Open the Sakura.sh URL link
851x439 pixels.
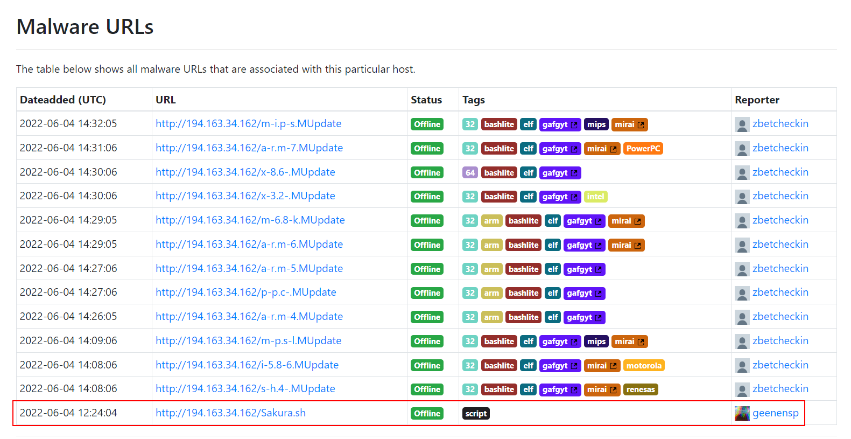pyautogui.click(x=230, y=413)
